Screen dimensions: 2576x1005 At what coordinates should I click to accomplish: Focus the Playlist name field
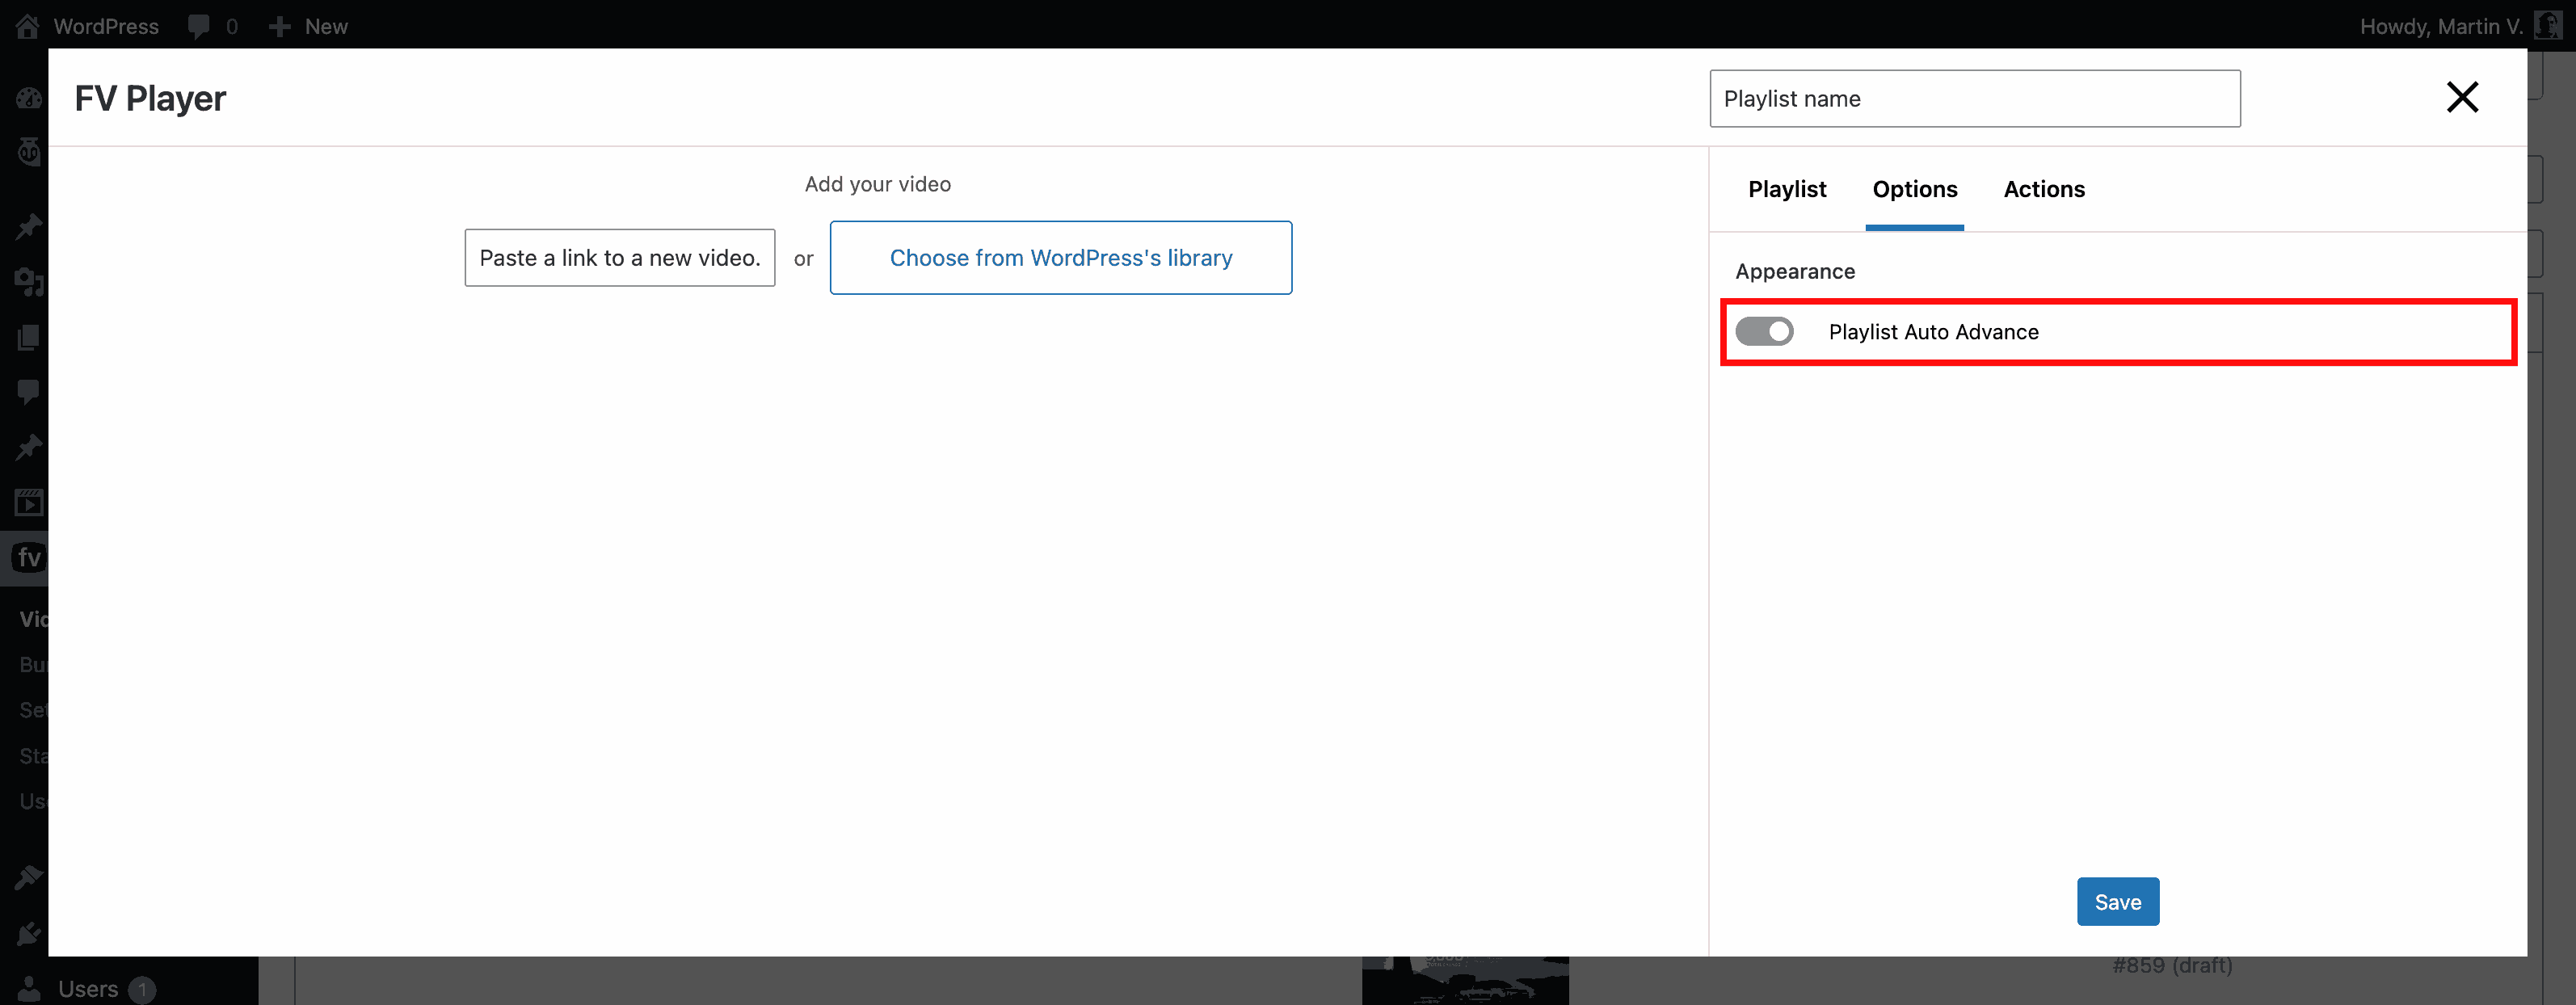(x=1975, y=99)
